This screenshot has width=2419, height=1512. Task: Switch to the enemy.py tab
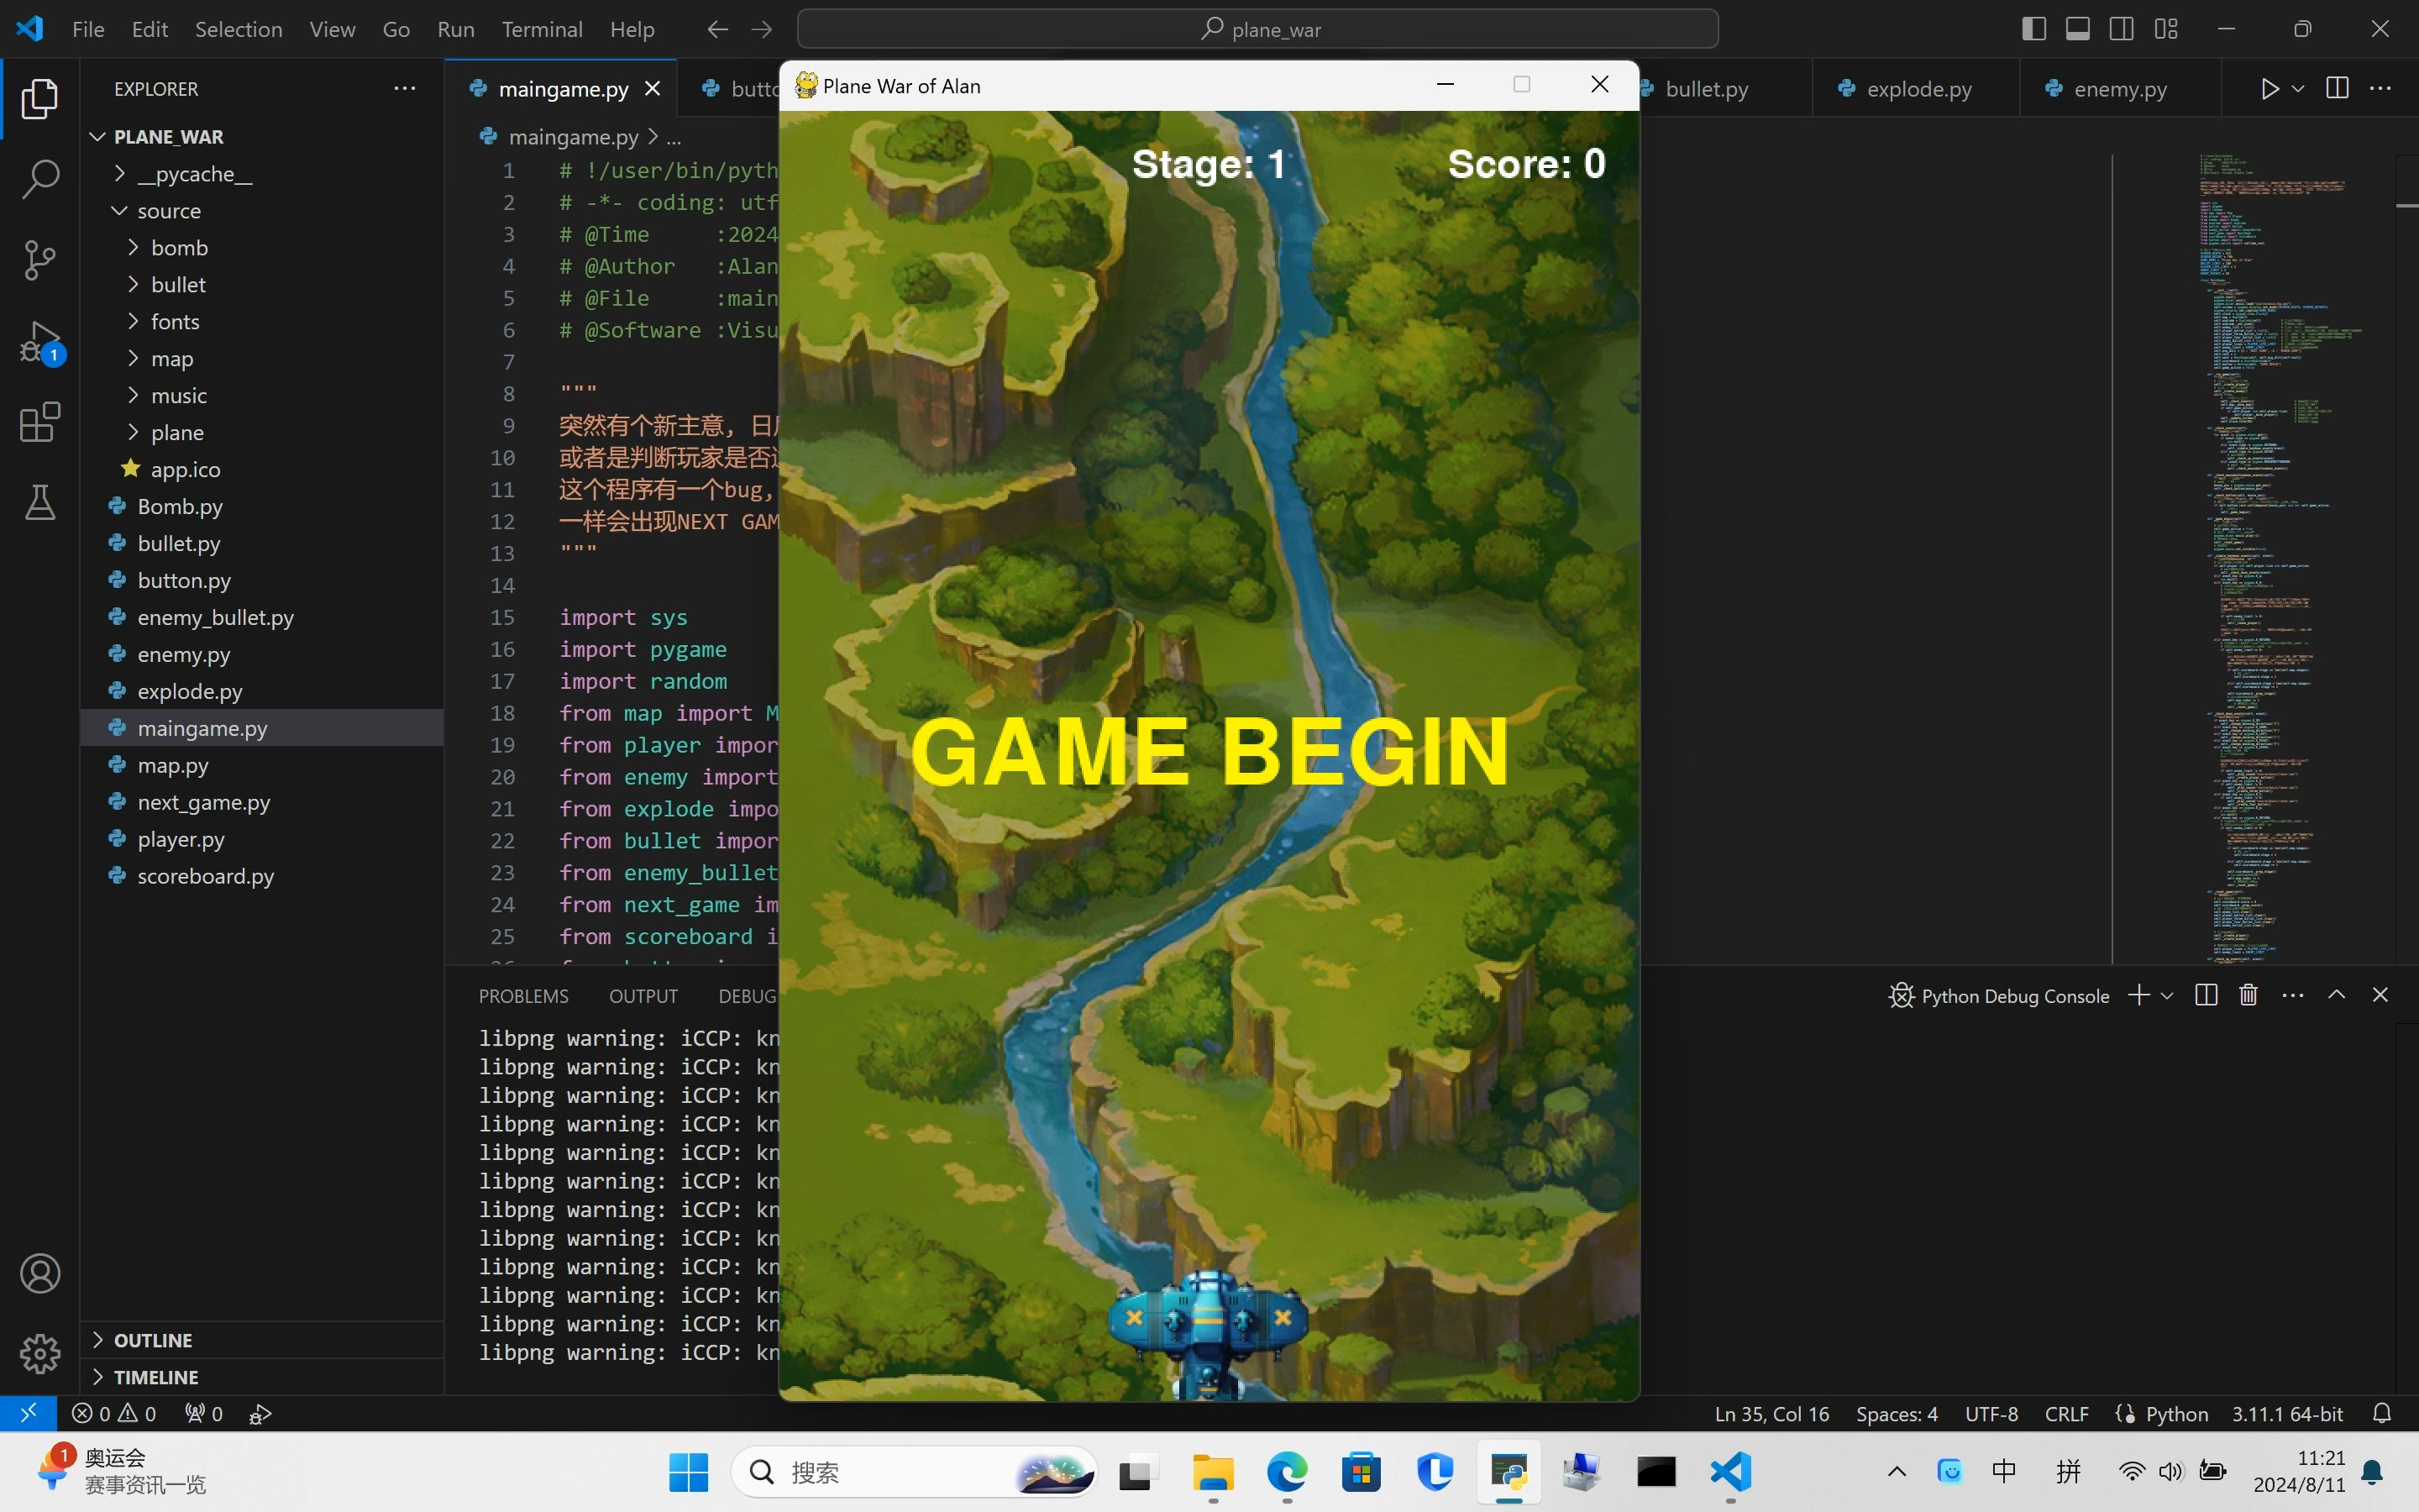(x=2119, y=89)
